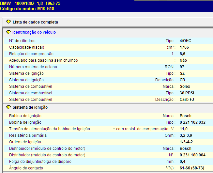Click the Lista de dados completa heading
This screenshot has width=213, height=173.
(x=35, y=22)
